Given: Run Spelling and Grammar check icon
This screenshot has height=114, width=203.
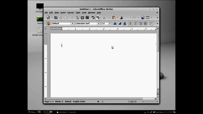Looking at the screenshot, I should coord(93,17).
